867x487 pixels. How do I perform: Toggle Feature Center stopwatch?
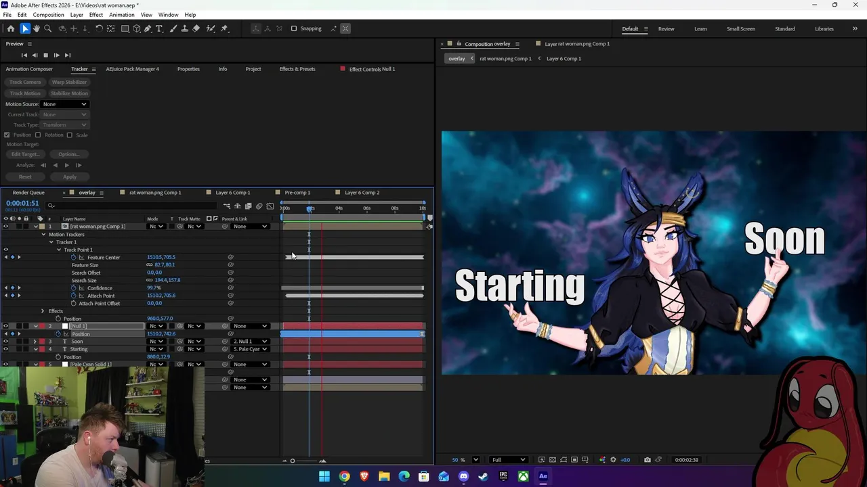[x=73, y=257]
